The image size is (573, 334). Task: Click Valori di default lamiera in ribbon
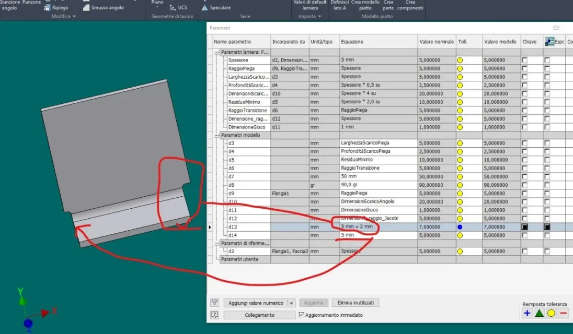310,5
